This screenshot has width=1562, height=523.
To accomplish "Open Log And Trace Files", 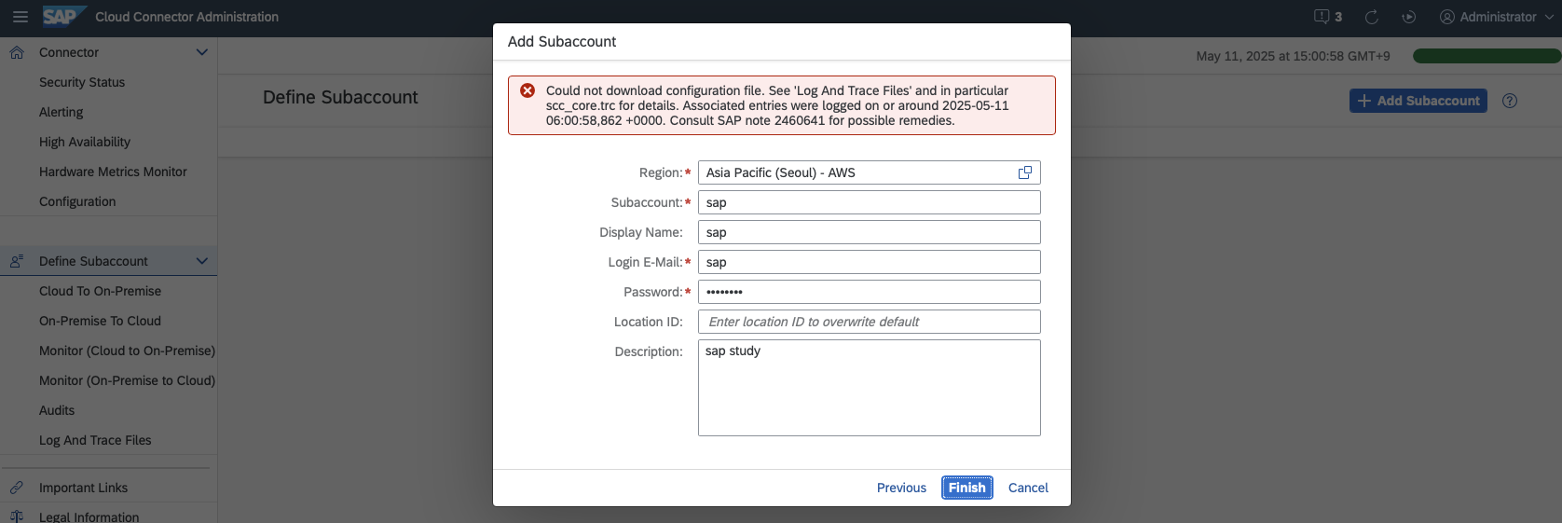I will pyautogui.click(x=95, y=440).
